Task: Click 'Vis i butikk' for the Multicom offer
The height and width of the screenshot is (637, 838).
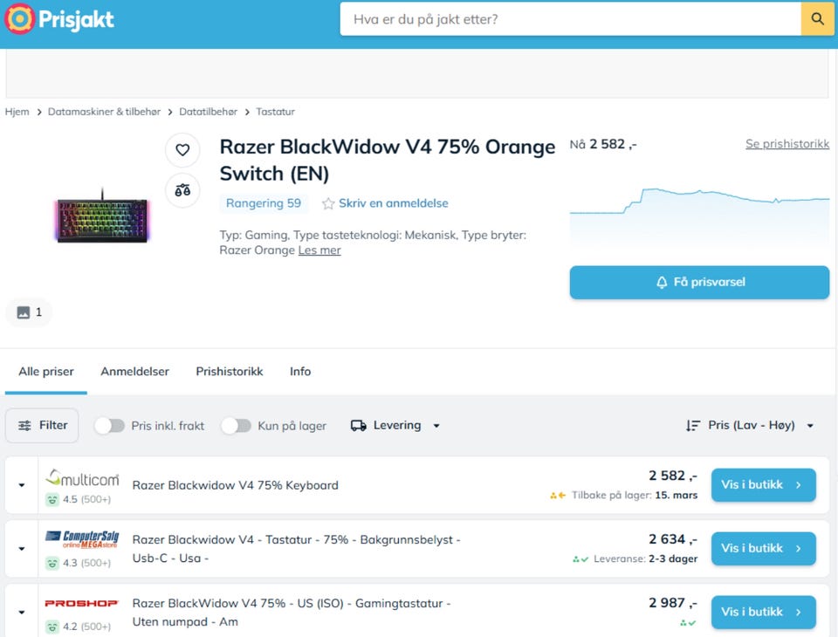Action: (x=763, y=484)
